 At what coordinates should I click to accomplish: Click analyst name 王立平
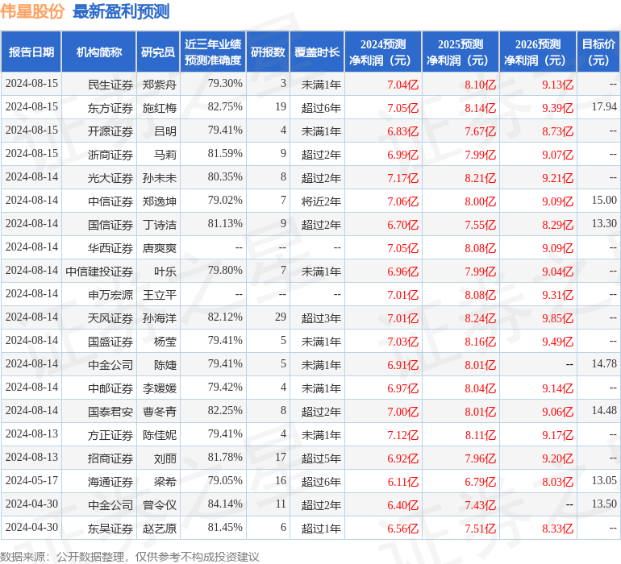[160, 294]
